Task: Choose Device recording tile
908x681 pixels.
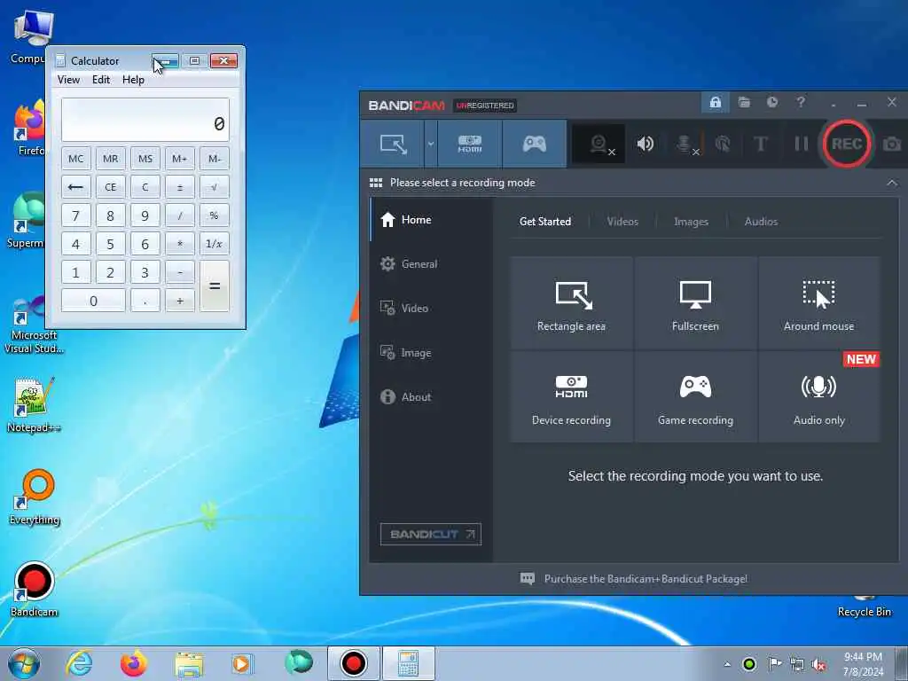Action: point(572,397)
